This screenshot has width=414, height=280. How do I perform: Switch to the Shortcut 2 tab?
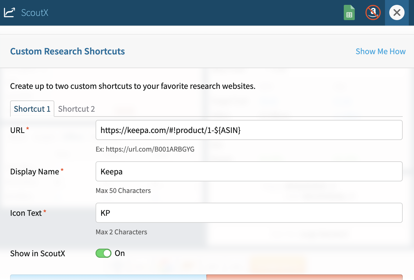coord(76,109)
